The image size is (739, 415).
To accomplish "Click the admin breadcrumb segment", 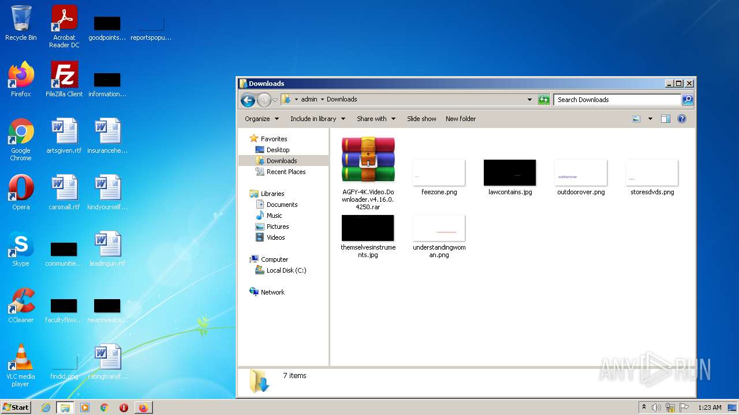I will [x=309, y=99].
